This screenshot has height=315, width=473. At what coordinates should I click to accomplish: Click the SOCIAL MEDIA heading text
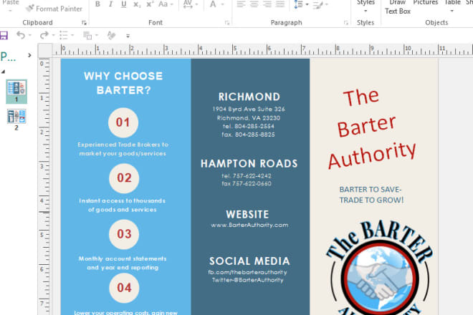click(249, 261)
